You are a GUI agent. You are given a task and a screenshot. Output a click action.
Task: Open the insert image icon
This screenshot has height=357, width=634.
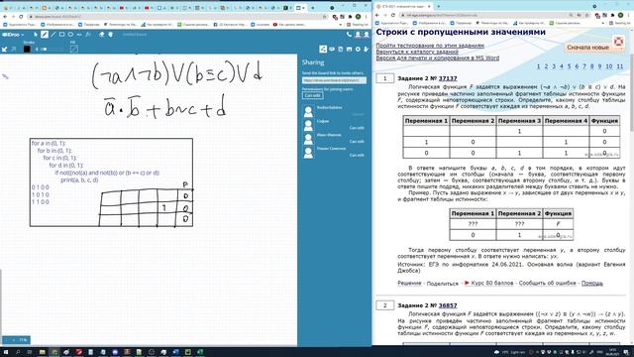[349, 49]
